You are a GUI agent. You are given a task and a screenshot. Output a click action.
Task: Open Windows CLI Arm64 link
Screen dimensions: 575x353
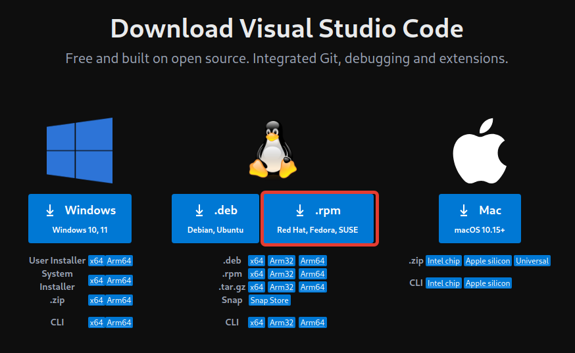point(119,323)
